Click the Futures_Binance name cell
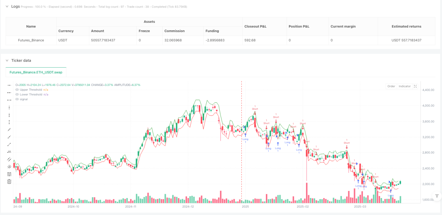442x215 pixels. 31,40
